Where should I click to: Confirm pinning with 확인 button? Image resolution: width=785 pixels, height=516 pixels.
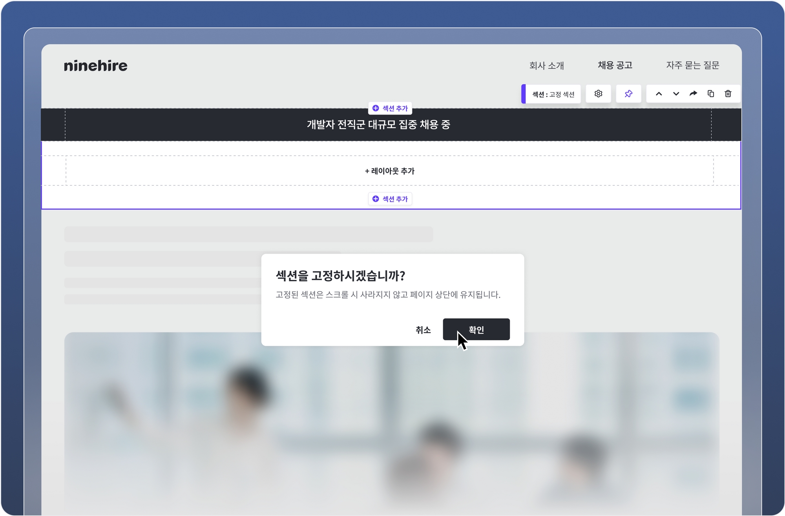(x=476, y=329)
